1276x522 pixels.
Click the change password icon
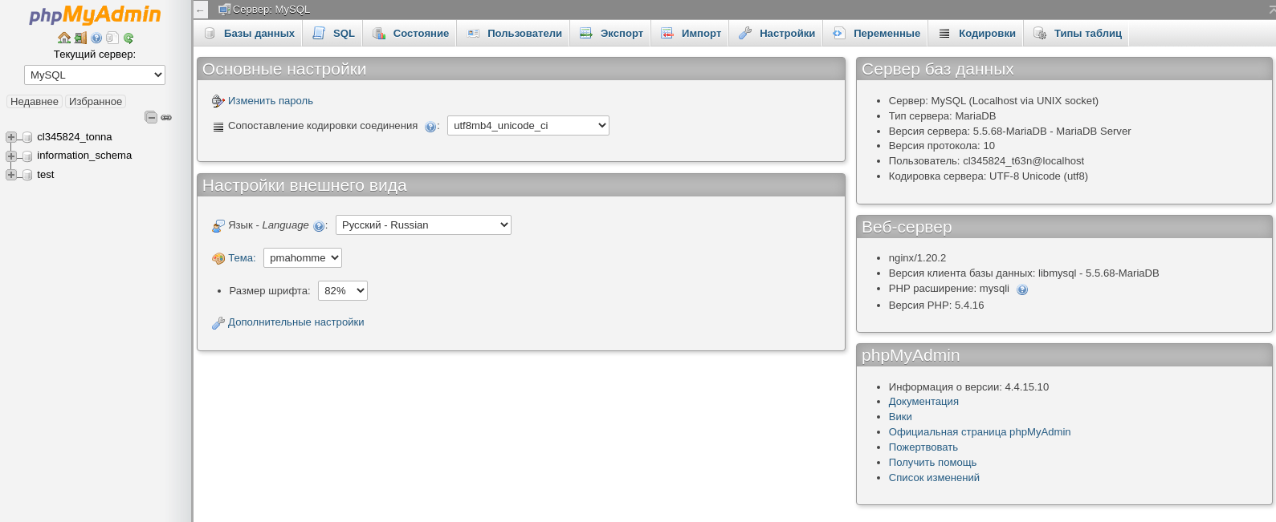click(218, 101)
